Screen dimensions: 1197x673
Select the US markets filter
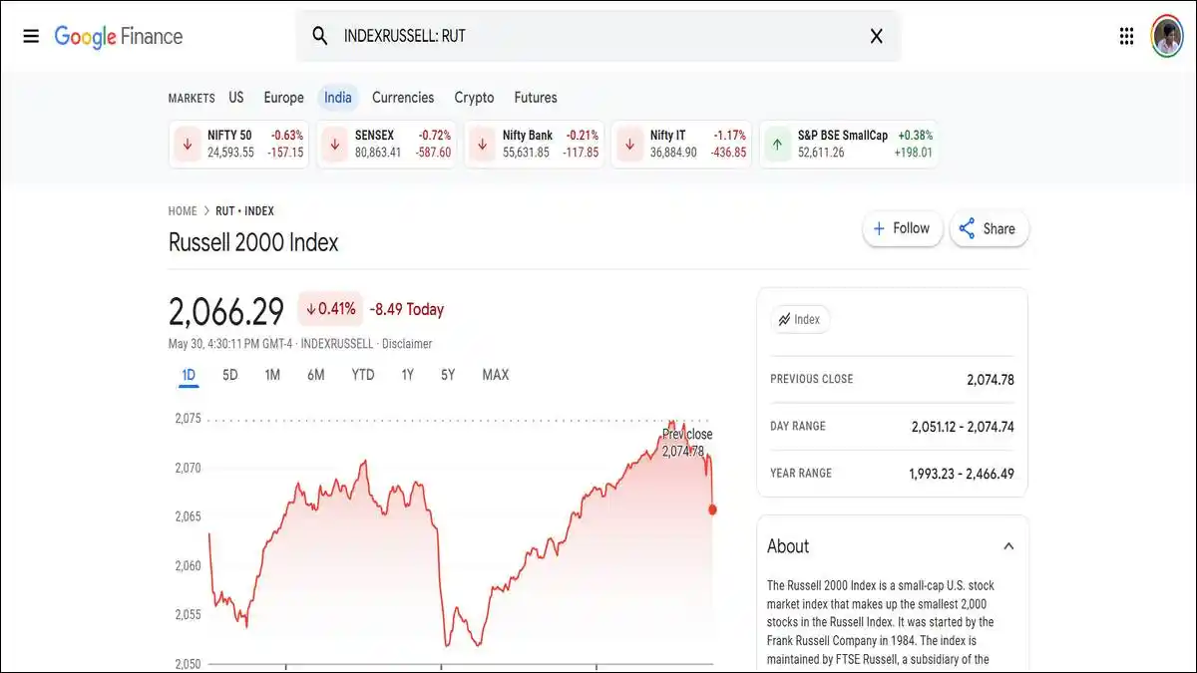click(236, 97)
